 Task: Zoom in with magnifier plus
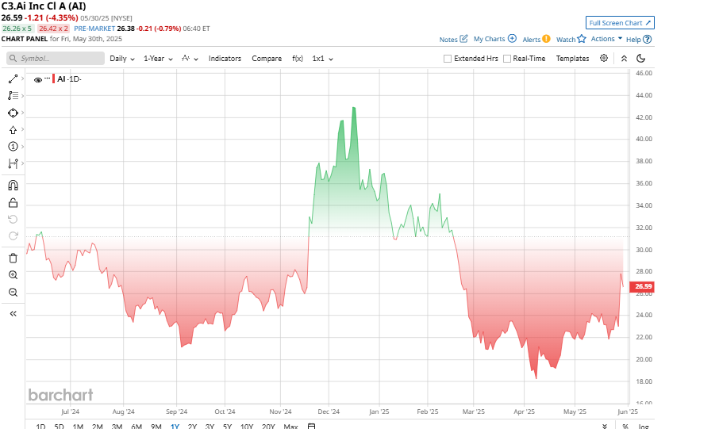(13, 275)
